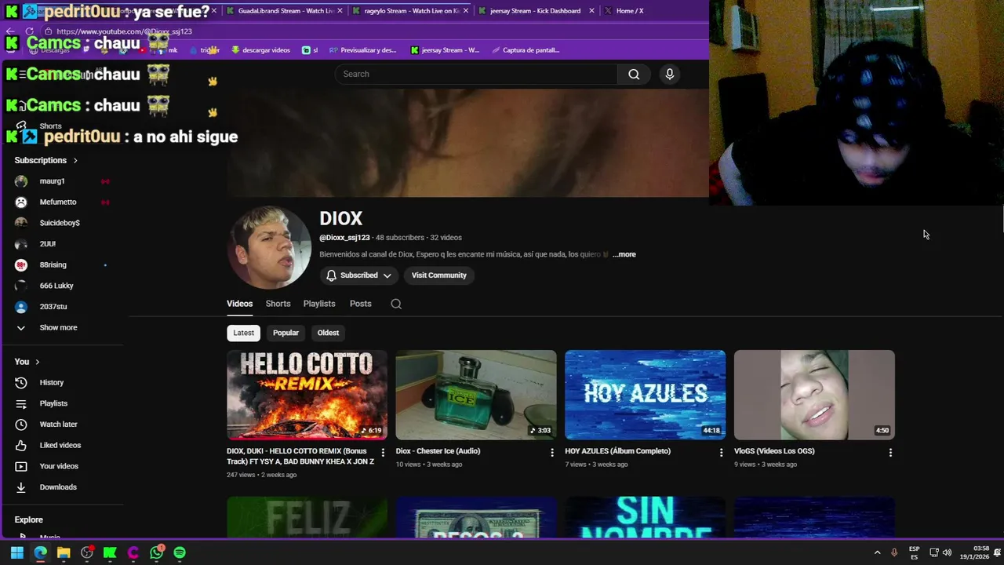The image size is (1004, 565).
Task: Click into the YouTube Search field
Action: click(x=476, y=74)
